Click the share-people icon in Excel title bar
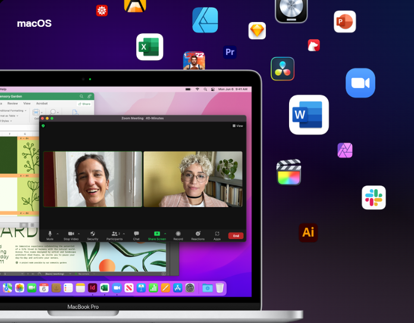 [x=89, y=96]
